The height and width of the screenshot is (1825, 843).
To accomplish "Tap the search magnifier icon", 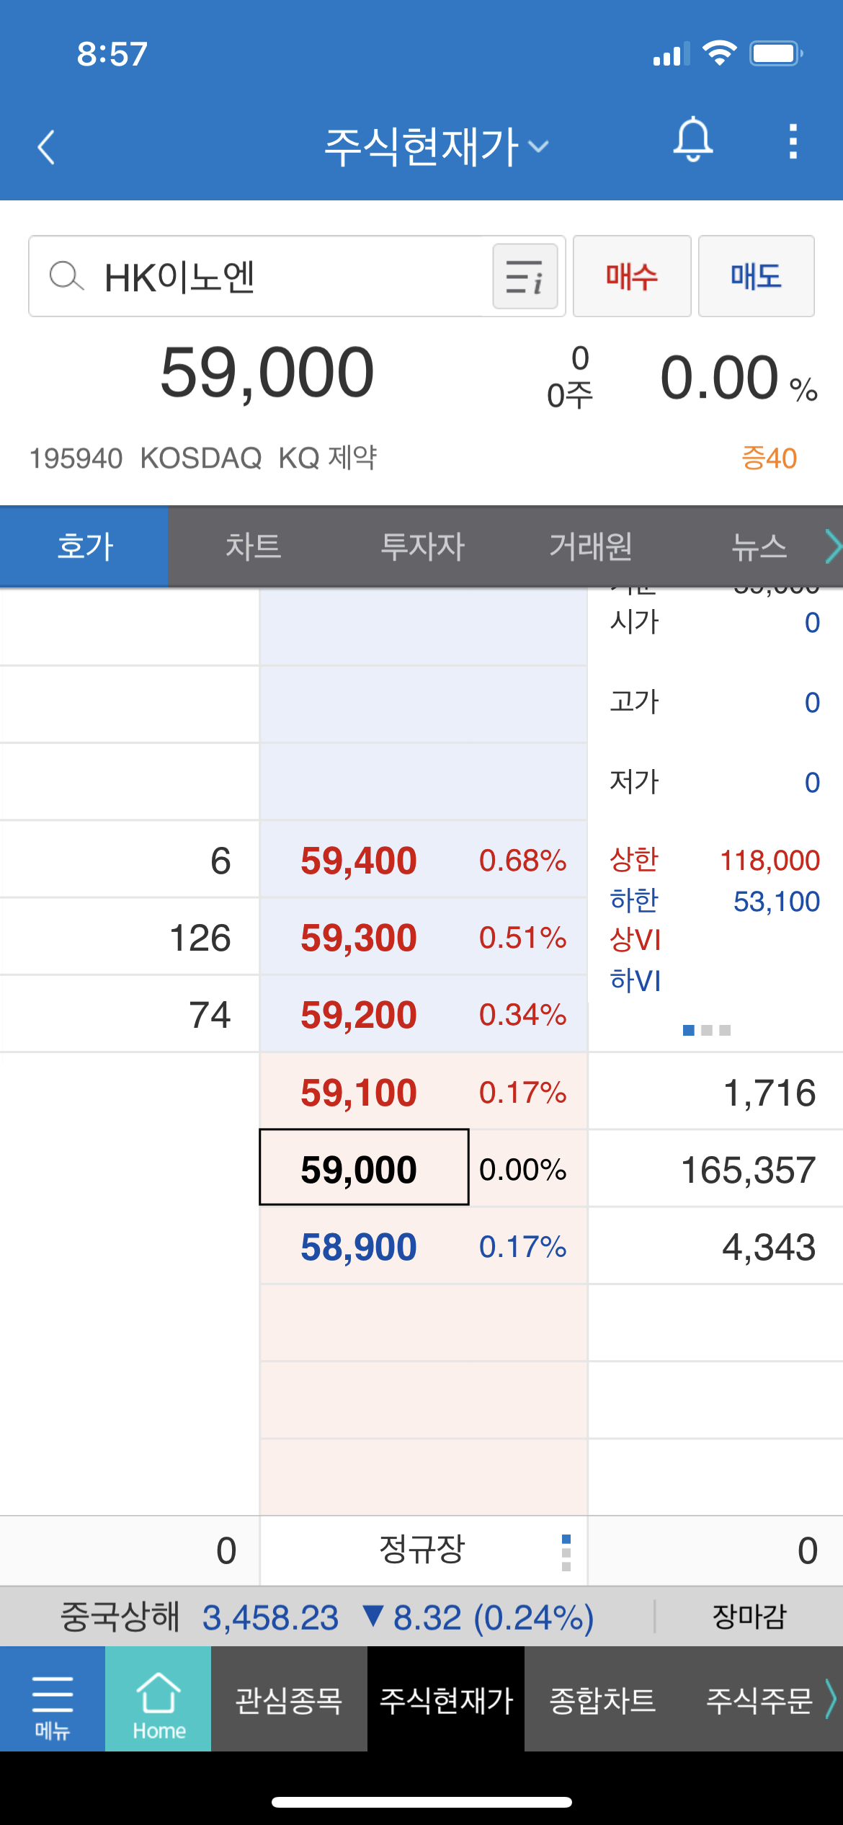I will (66, 277).
